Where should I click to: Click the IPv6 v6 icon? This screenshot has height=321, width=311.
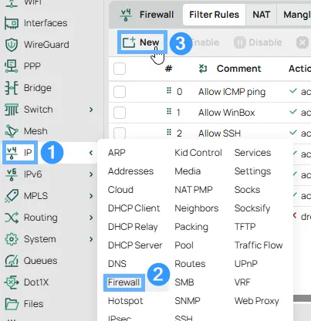click(x=12, y=174)
